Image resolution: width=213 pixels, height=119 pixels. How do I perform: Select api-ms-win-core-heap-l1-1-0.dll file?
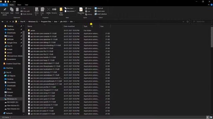[x=43, y=60]
